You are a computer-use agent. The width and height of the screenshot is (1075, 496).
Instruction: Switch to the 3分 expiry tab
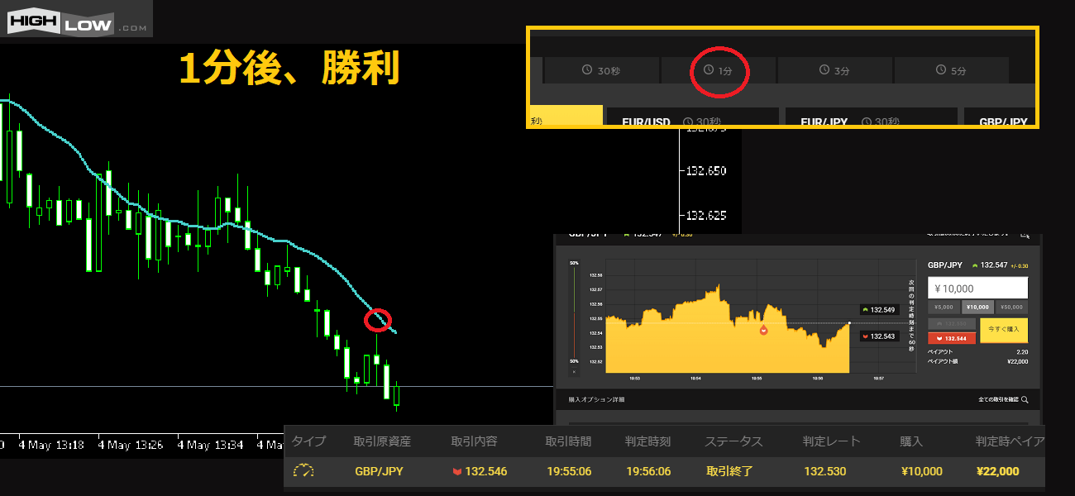pos(834,71)
